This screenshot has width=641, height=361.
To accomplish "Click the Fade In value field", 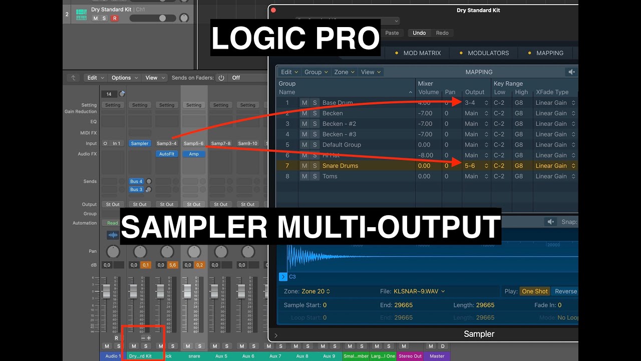I will point(559,305).
